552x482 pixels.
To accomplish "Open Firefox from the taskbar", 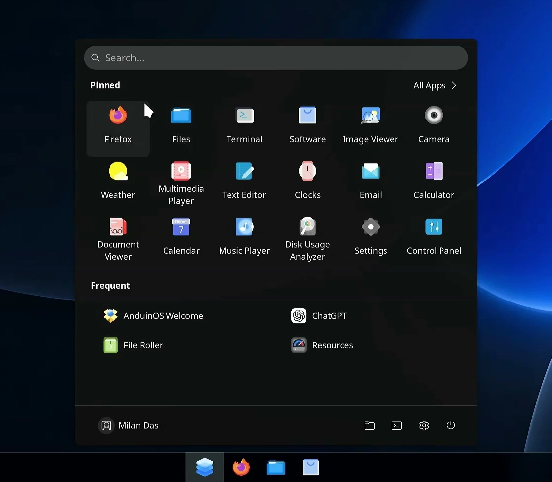I will [241, 467].
